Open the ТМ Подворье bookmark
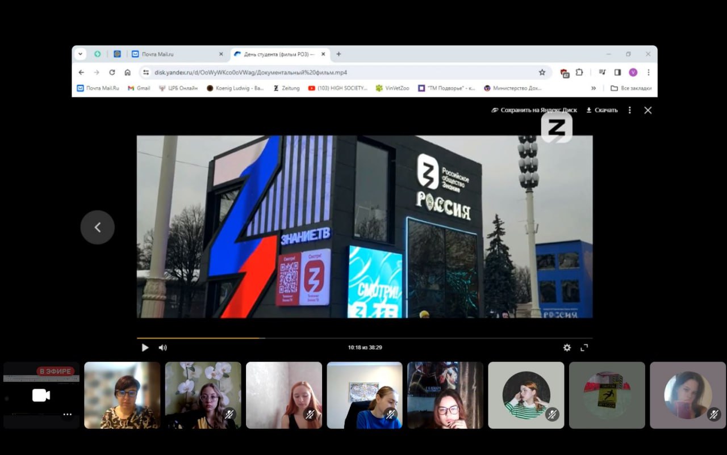Image resolution: width=727 pixels, height=455 pixels. pos(446,88)
